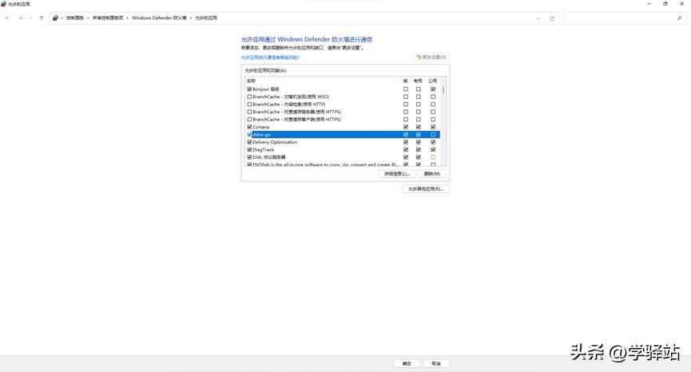This screenshot has height=372, width=691.
Task: Click the search magnifier icon
Action: point(679,18)
